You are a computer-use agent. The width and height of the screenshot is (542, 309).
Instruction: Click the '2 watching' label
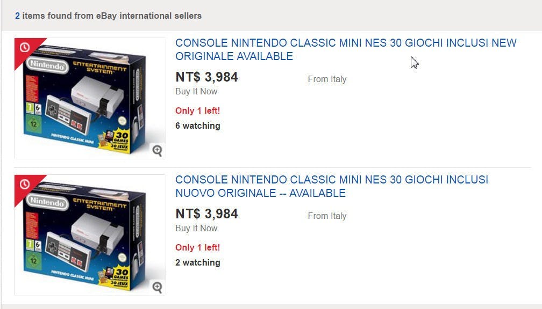click(198, 263)
